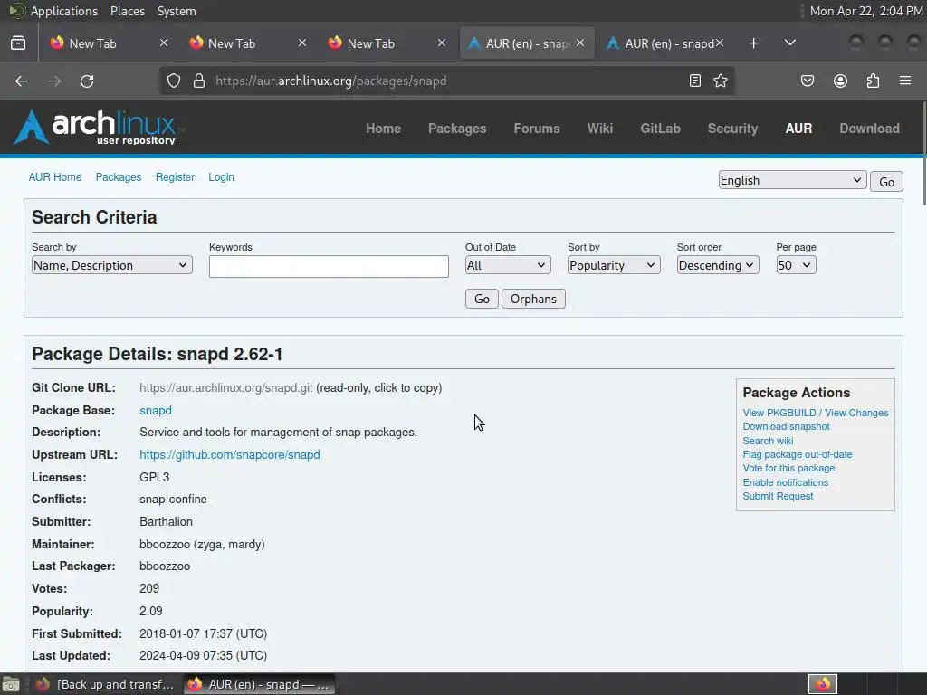Open the Sort order Descending dropdown
The height and width of the screenshot is (695, 927).
click(718, 265)
